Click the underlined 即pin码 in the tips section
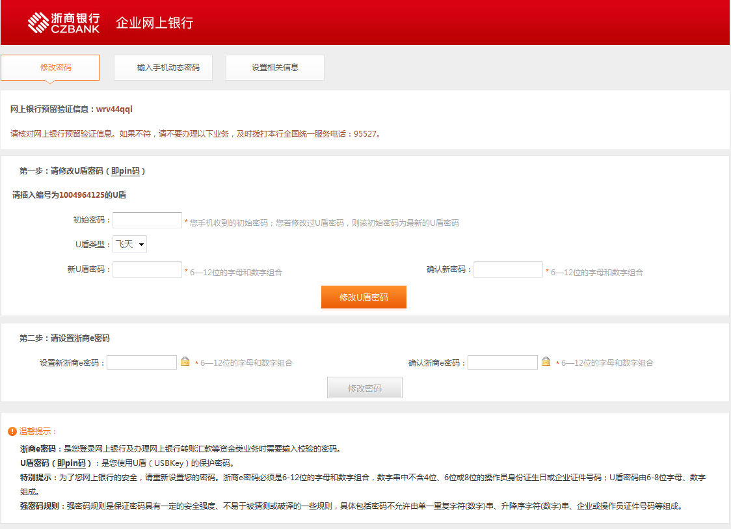The height and width of the screenshot is (529, 731). point(72,463)
